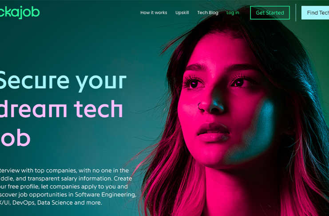Screen dimensions: 329x216
Task: Click the light Find Tech button
Action: (x=315, y=13)
